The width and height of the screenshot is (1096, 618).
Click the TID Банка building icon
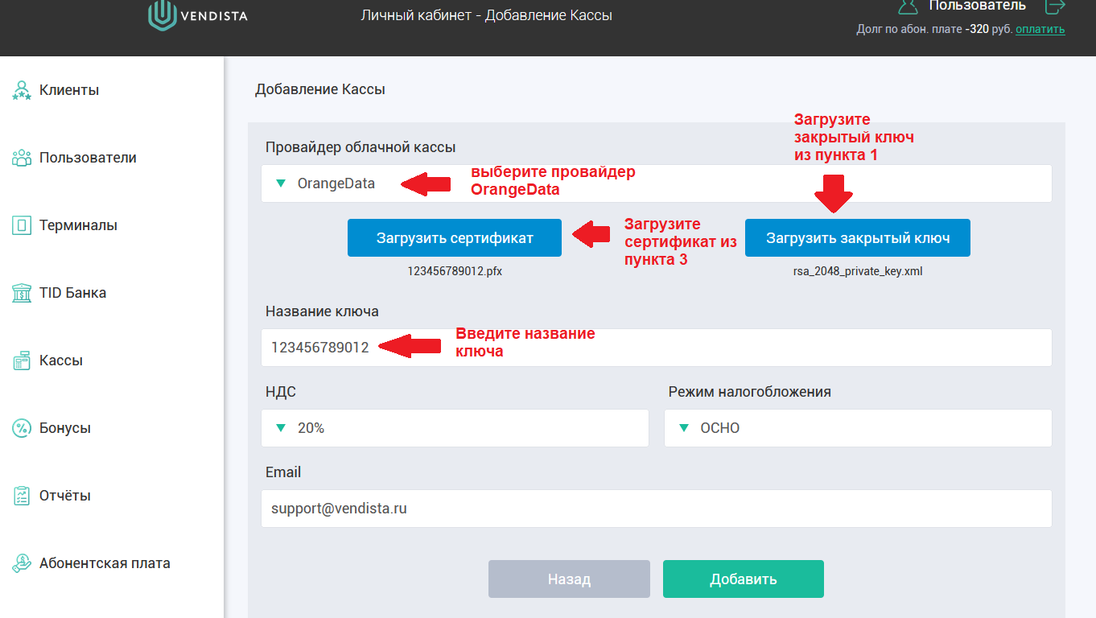[22, 293]
